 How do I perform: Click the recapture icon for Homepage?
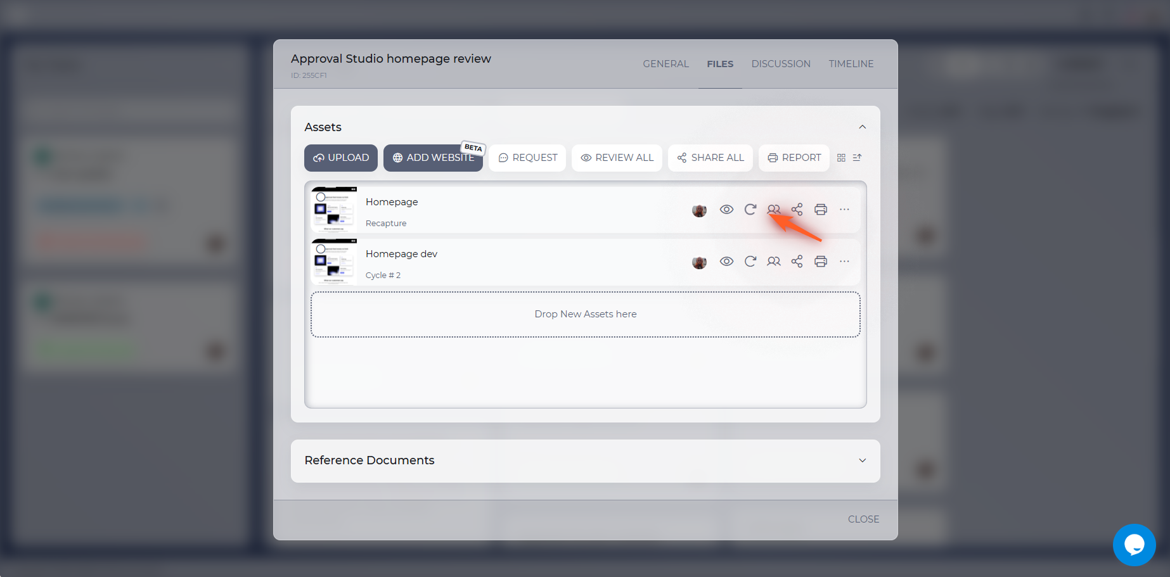click(x=750, y=210)
